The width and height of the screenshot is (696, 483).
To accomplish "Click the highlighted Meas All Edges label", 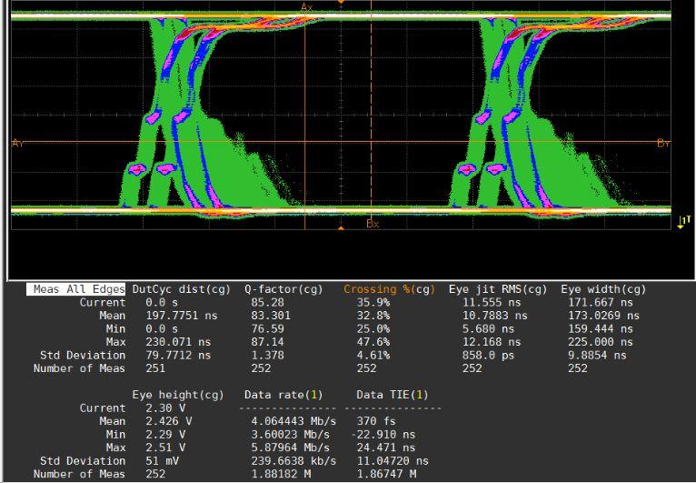I will [75, 289].
